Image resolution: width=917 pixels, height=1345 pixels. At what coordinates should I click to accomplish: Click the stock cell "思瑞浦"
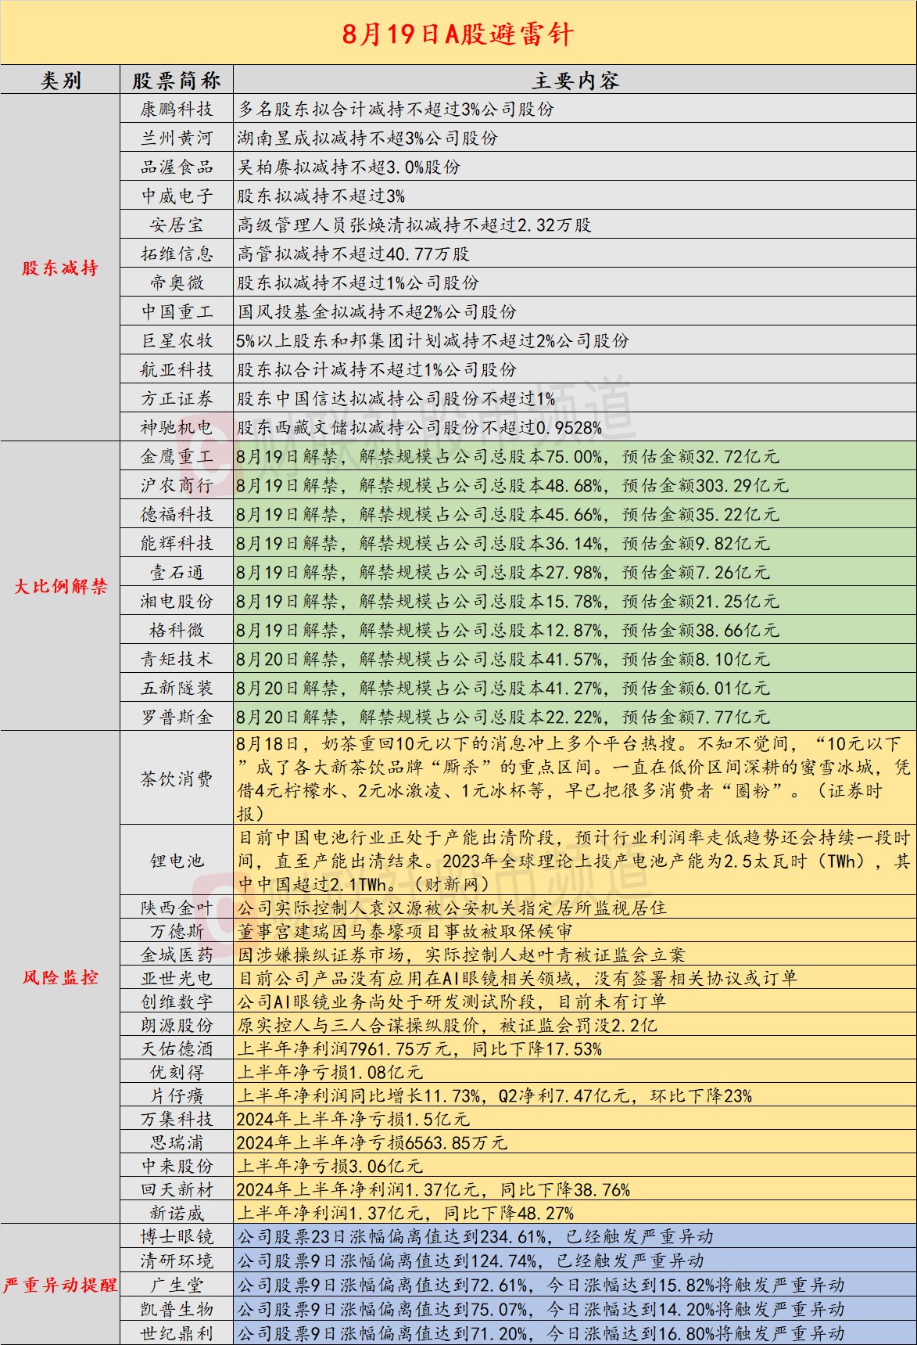177,1142
